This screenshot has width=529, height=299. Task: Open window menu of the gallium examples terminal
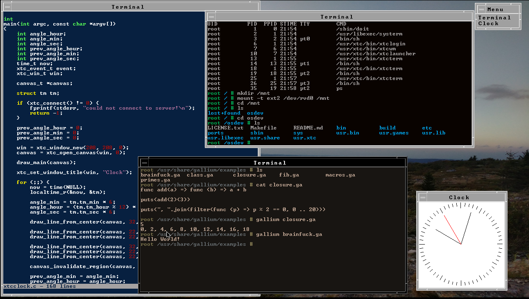(144, 163)
